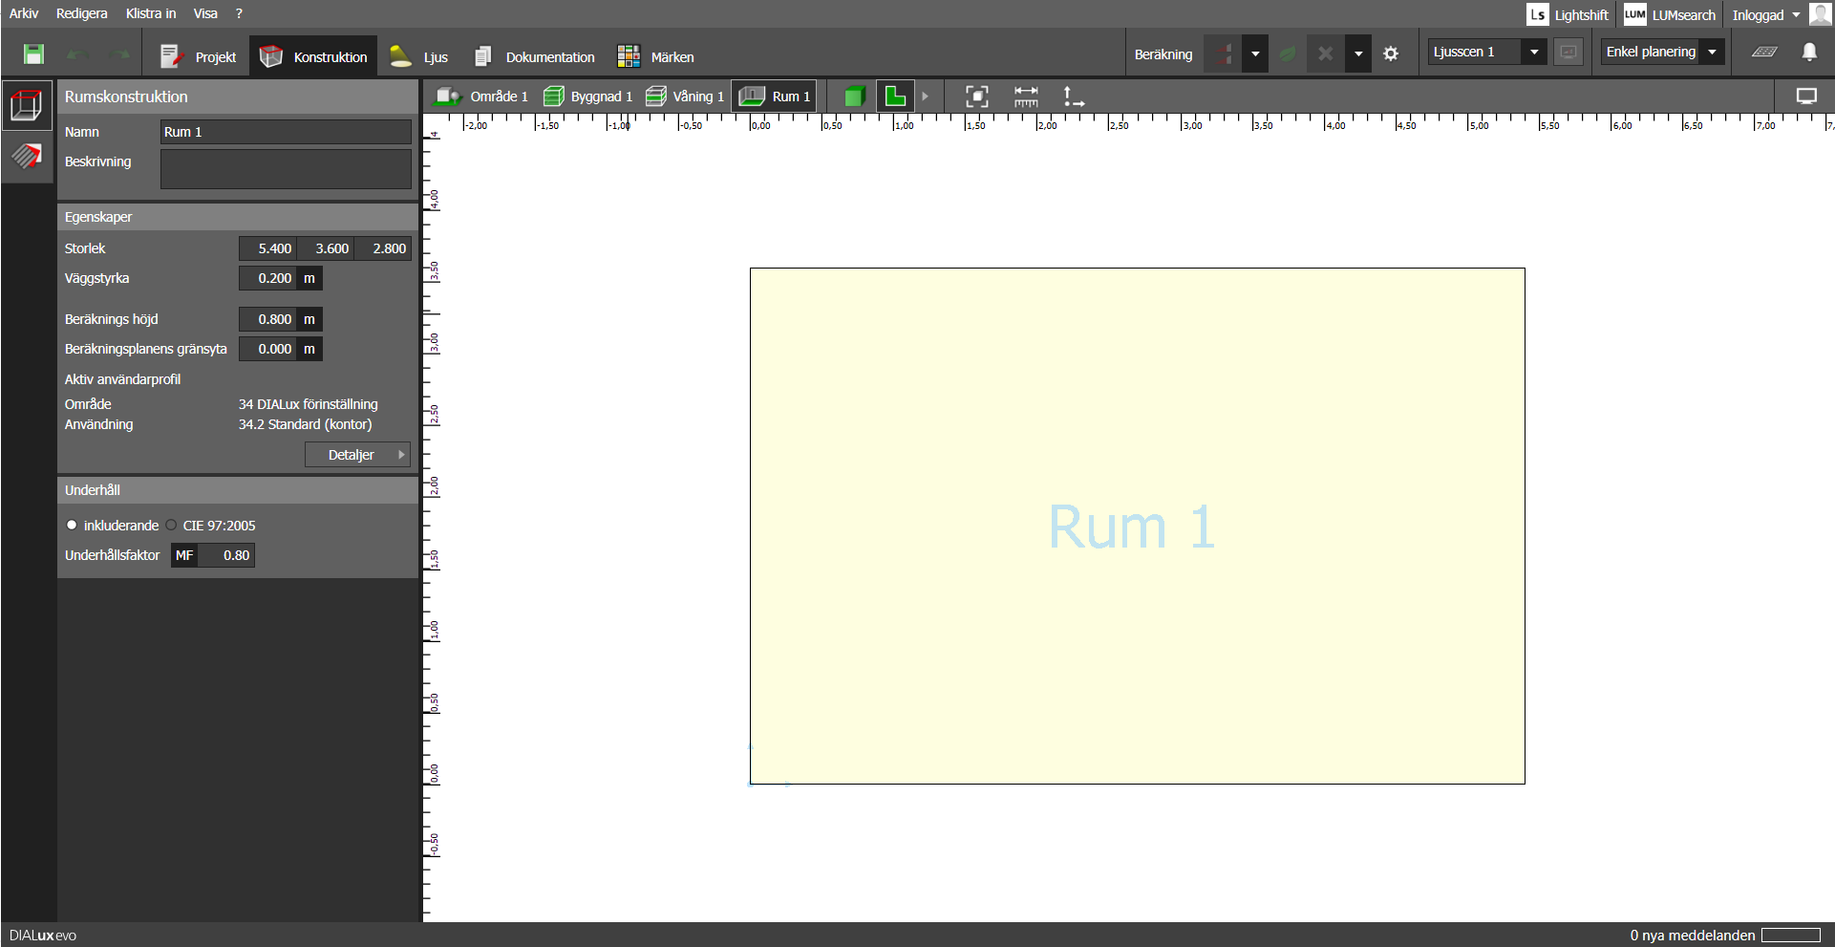The height and width of the screenshot is (947, 1835).
Task: Switch to the Konstruktion mode tab
Action: [x=313, y=56]
